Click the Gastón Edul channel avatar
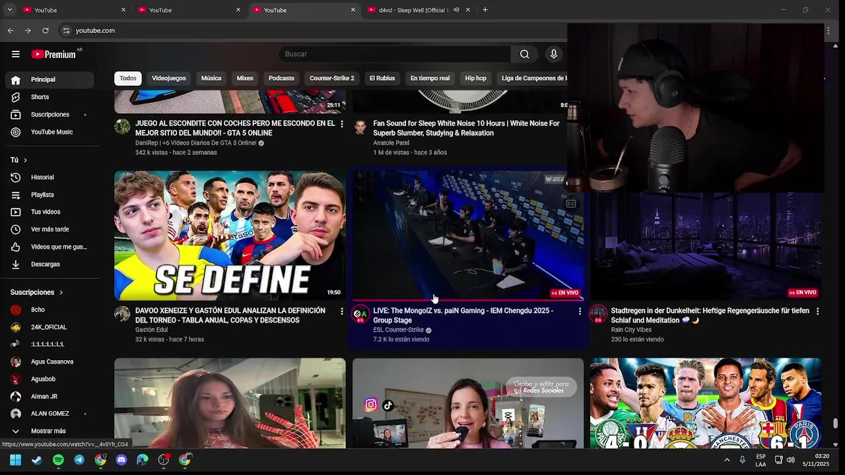This screenshot has height=475, width=845. click(122, 314)
